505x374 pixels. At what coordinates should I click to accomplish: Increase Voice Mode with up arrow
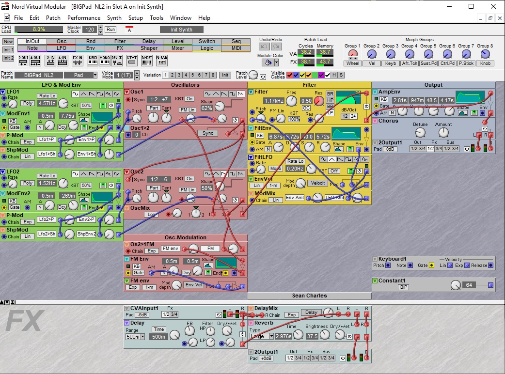[x=137, y=73]
